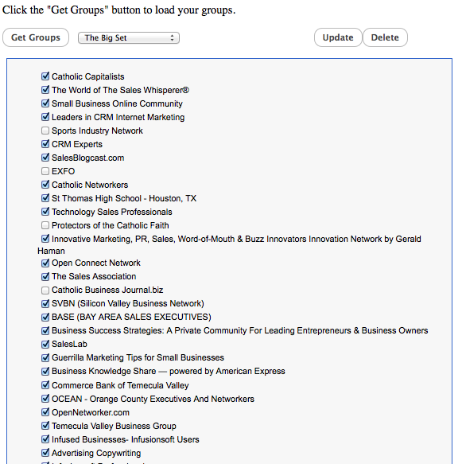The image size is (462, 464).
Task: Click the Catholic Capitalists label text
Action: (88, 76)
